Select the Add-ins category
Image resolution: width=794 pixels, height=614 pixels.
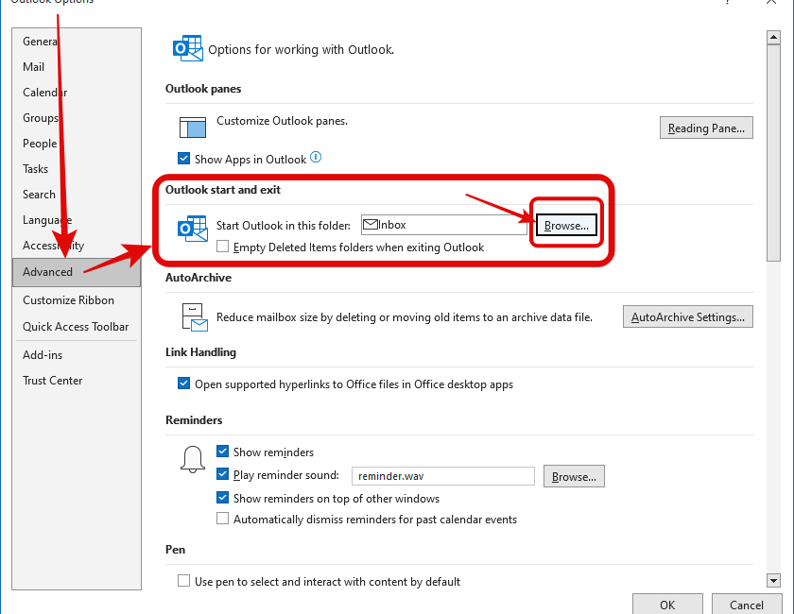pyautogui.click(x=76, y=355)
